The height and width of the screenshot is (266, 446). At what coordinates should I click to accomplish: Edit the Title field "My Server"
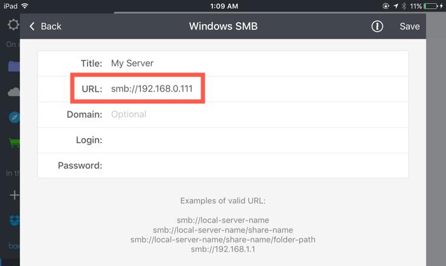pyautogui.click(x=255, y=63)
